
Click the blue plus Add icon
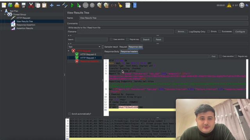pyautogui.click(x=52, y=5)
